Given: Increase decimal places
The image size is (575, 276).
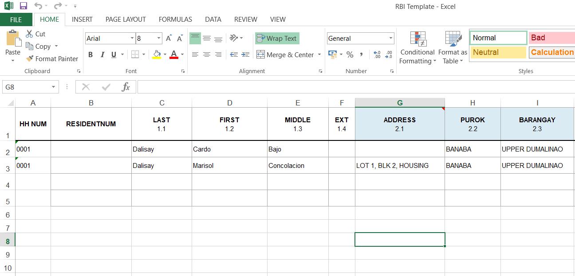Looking at the screenshot, I should [377, 54].
